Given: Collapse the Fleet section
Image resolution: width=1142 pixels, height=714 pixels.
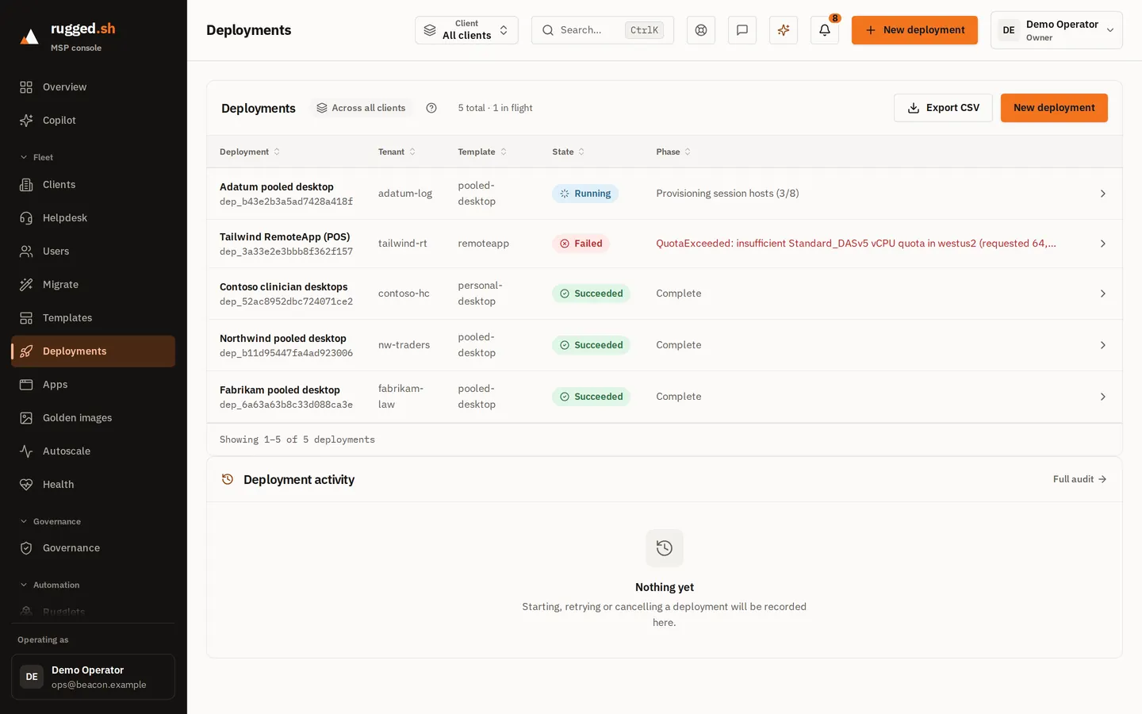Looking at the screenshot, I should point(36,157).
